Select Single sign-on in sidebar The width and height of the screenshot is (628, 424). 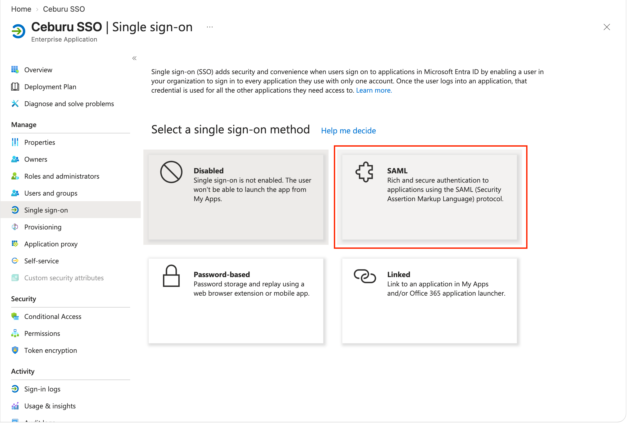(71, 210)
